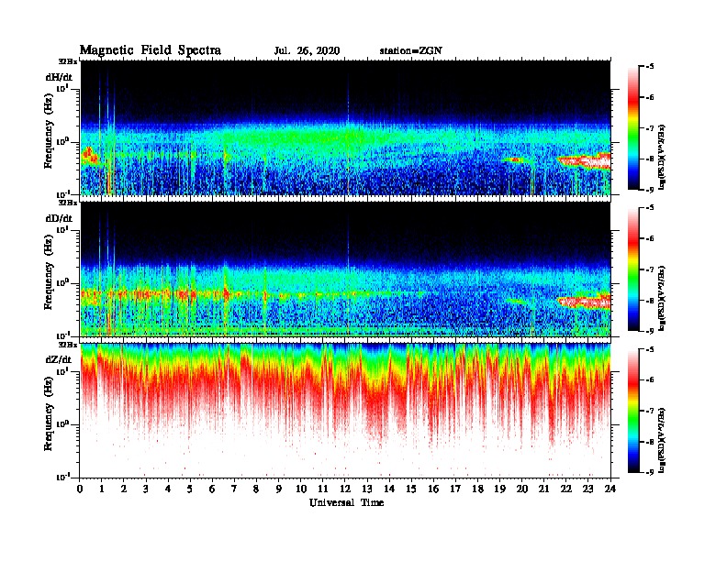Click hour tick label "12" on time axis

345,489
